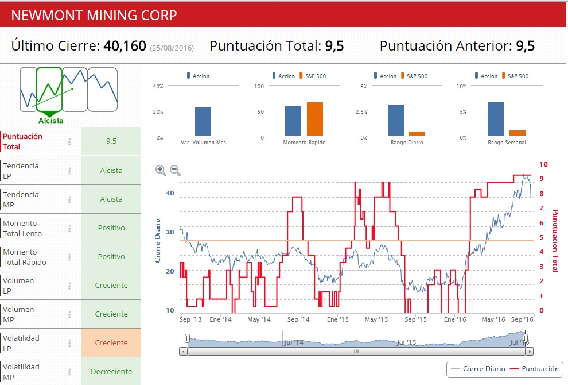Viewport: 568px width, 385px height.
Task: Click the Puntuación Anterior 9,5 heading
Action: (x=457, y=46)
